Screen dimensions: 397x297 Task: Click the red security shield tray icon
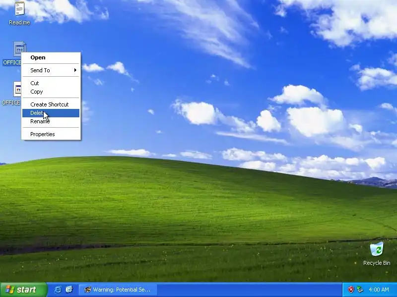[351, 290]
